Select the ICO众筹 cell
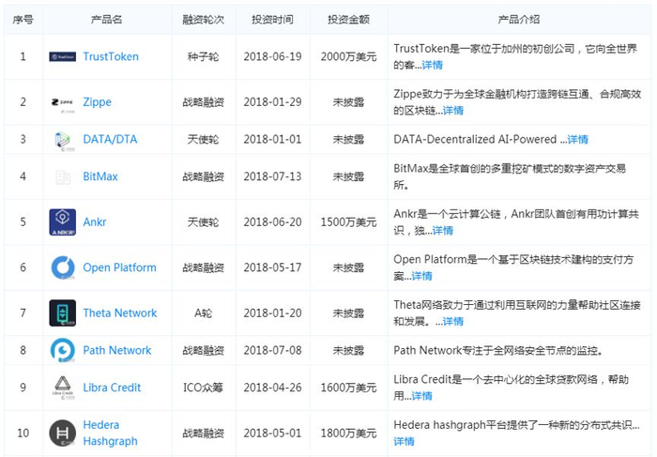The height and width of the screenshot is (457, 657). pyautogui.click(x=204, y=388)
